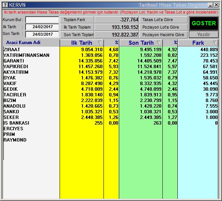The image size is (222, 201).
Task: Select the GARANTI row name
Action: point(14,61)
